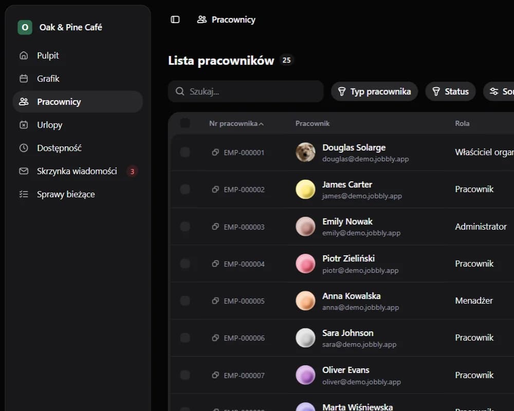514x411 pixels.
Task: Open Skrzynka wiadomości in sidebar
Action: click(x=78, y=171)
